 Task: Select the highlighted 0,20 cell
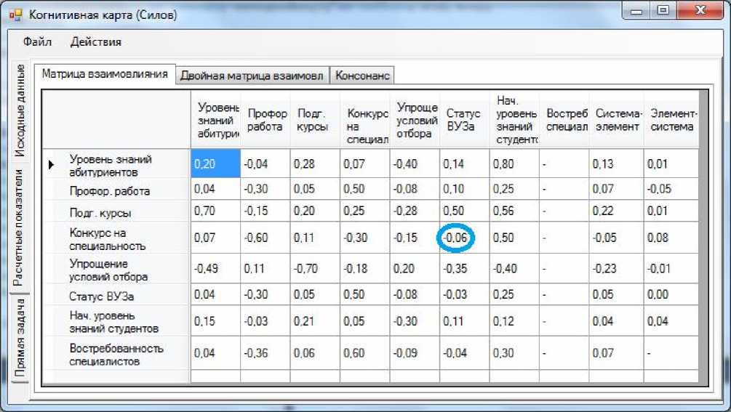tap(215, 164)
